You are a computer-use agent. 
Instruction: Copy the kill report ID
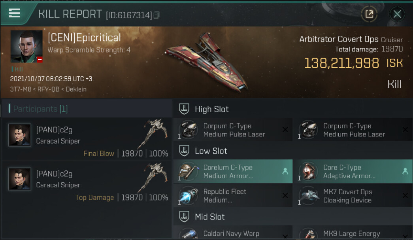157,15
